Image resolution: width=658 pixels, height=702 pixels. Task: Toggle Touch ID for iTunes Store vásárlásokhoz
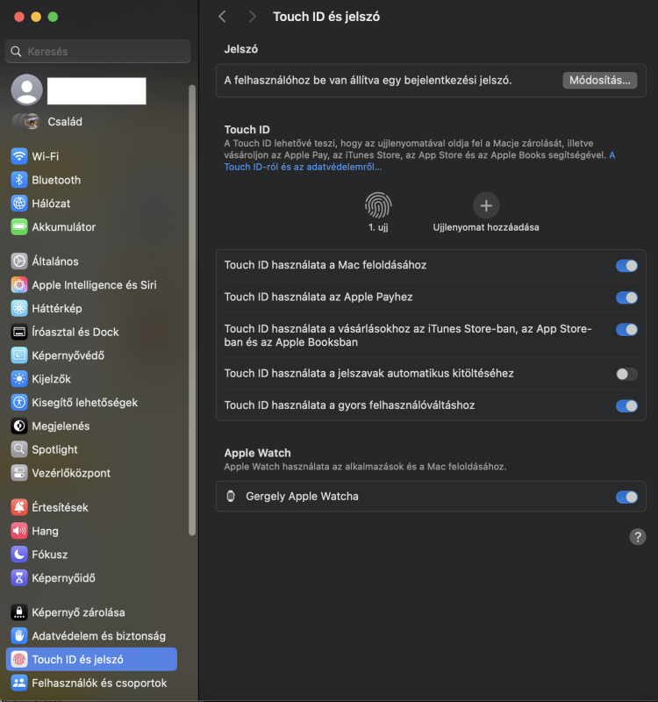coord(626,330)
